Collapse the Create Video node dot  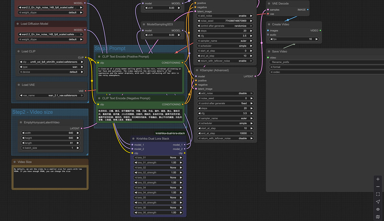pyautogui.click(x=269, y=24)
